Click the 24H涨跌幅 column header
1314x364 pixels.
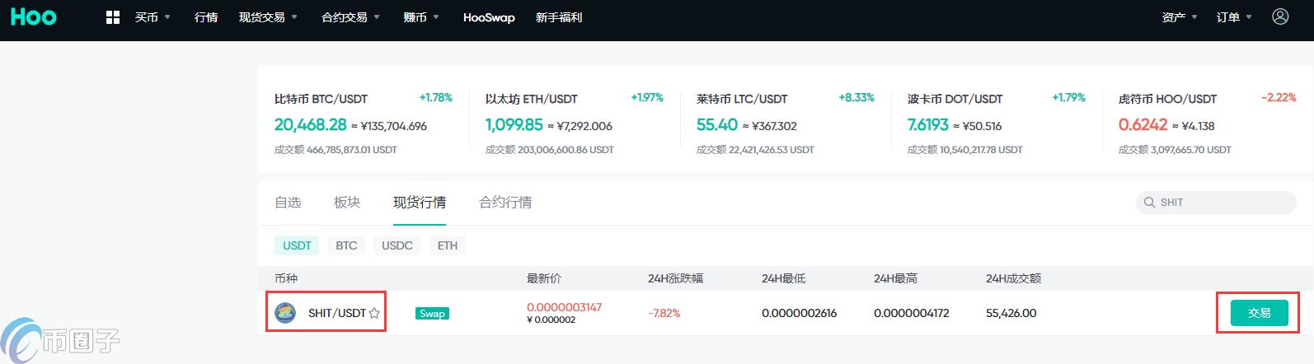pos(675,278)
